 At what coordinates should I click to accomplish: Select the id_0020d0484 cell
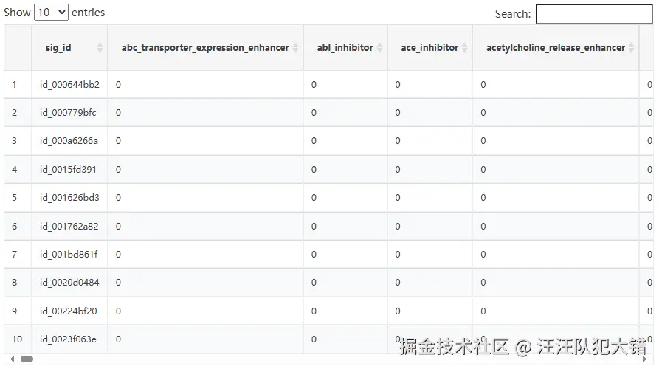tap(69, 283)
